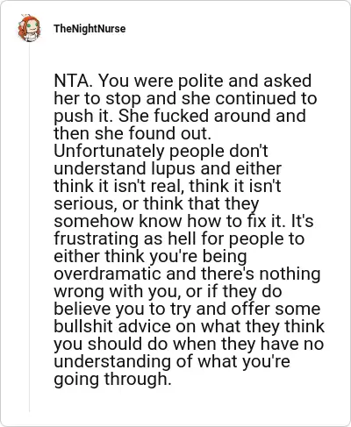
Task: Click the phrase "She fucked around and"
Action: pyautogui.click(x=212, y=116)
